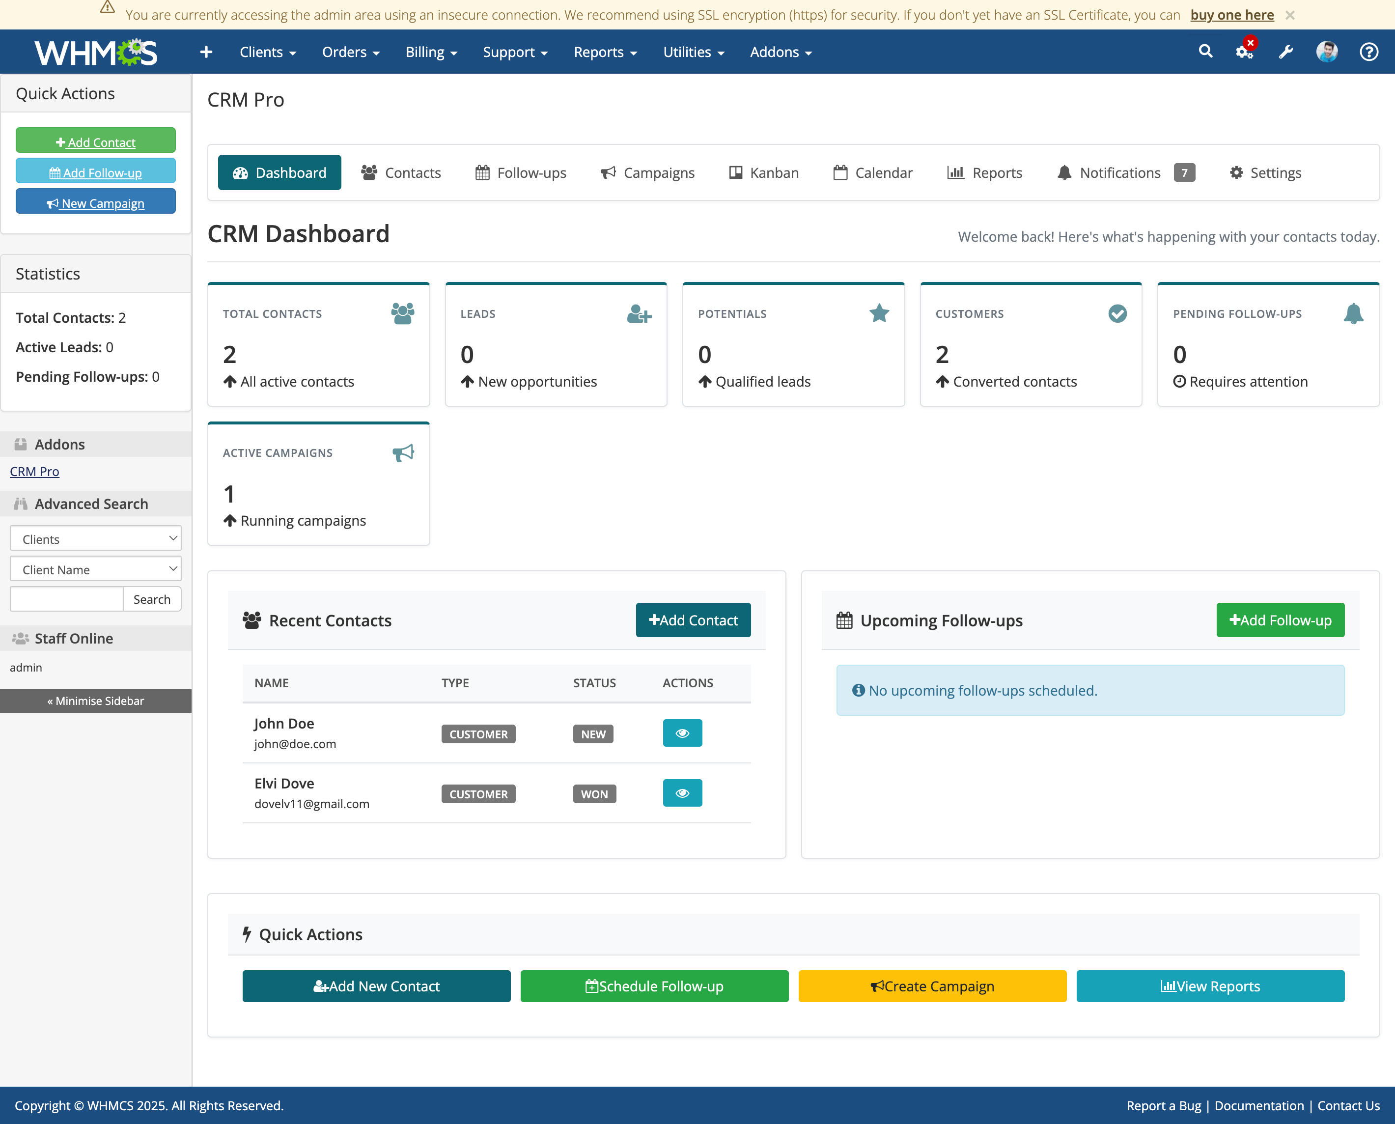Screen dimensions: 1395x1124
Task: Click the WHMCS logo
Action: coord(96,52)
